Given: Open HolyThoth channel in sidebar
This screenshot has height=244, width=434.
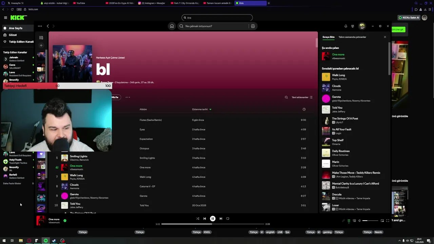Looking at the screenshot, I should [x=18, y=161].
